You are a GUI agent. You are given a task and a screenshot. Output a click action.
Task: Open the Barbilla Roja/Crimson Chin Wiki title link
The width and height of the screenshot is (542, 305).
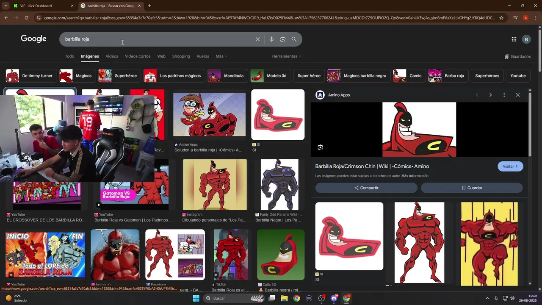pyautogui.click(x=372, y=166)
